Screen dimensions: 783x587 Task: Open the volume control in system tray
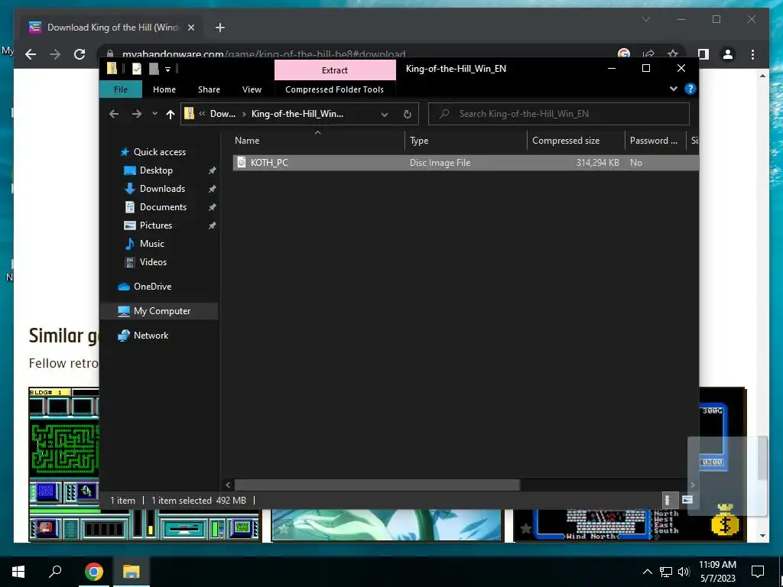(684, 572)
